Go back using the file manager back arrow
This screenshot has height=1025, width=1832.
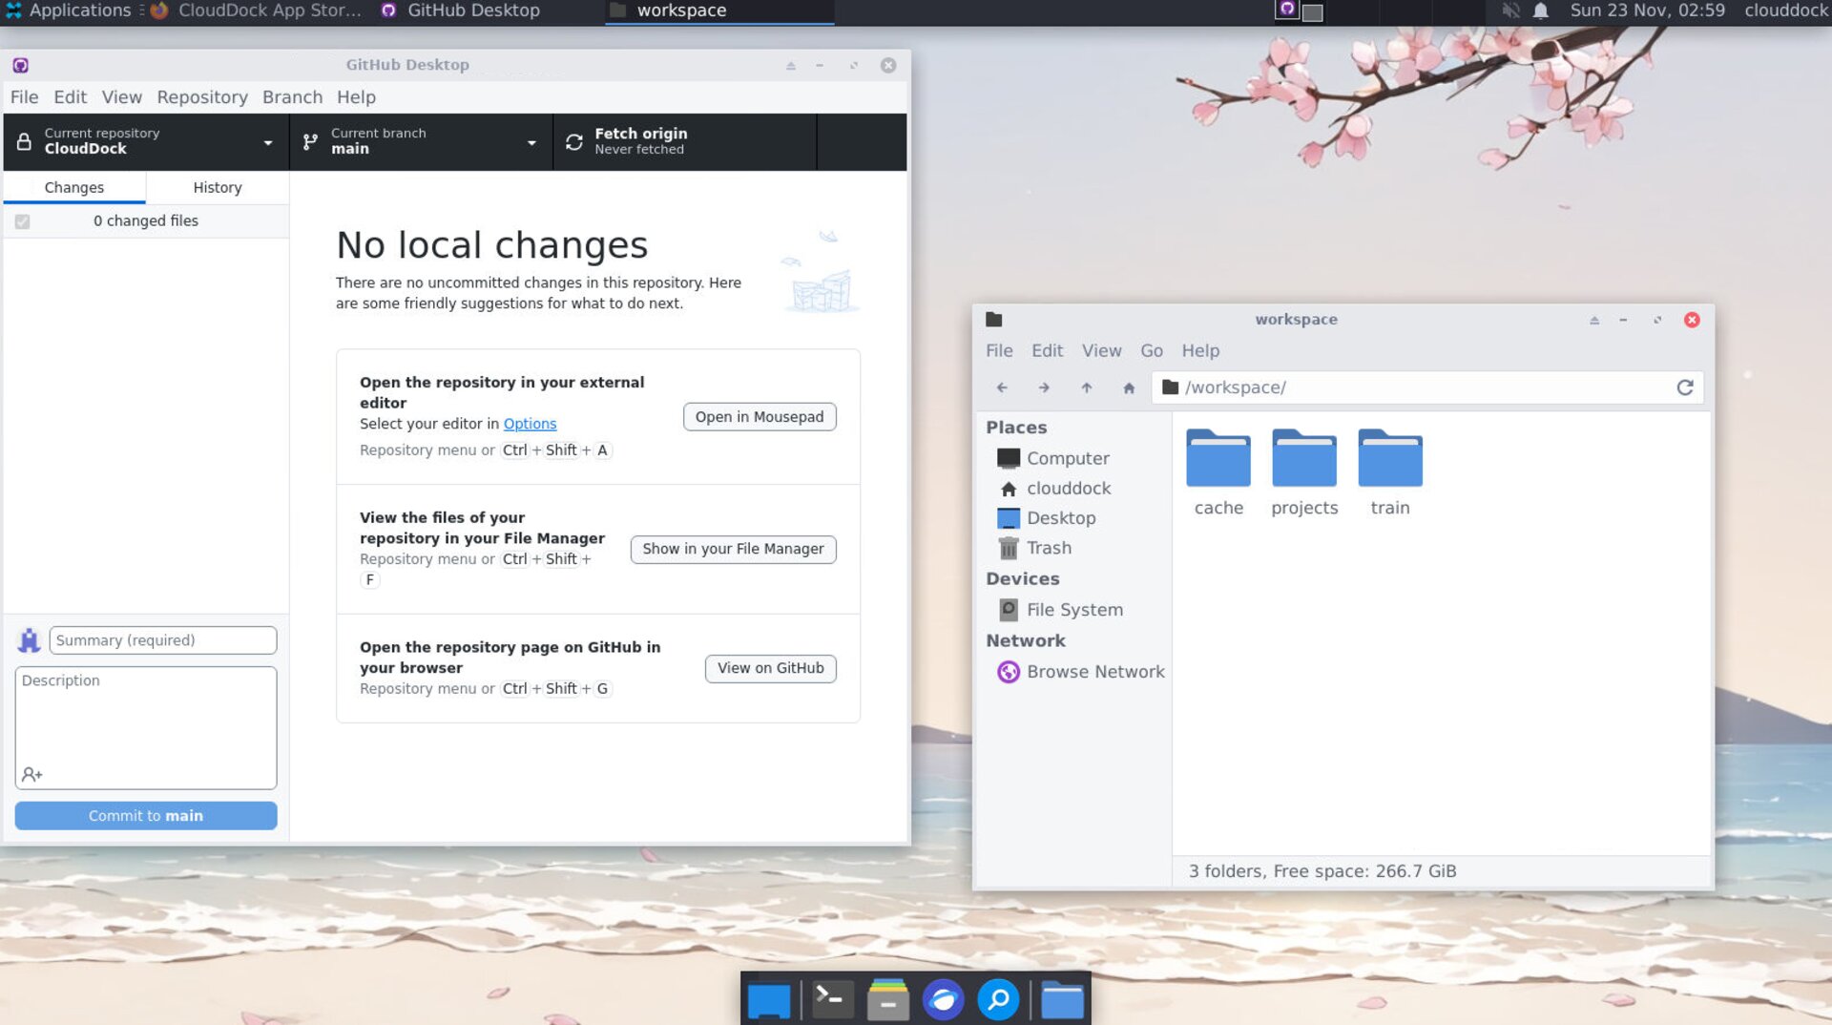[x=1001, y=387]
